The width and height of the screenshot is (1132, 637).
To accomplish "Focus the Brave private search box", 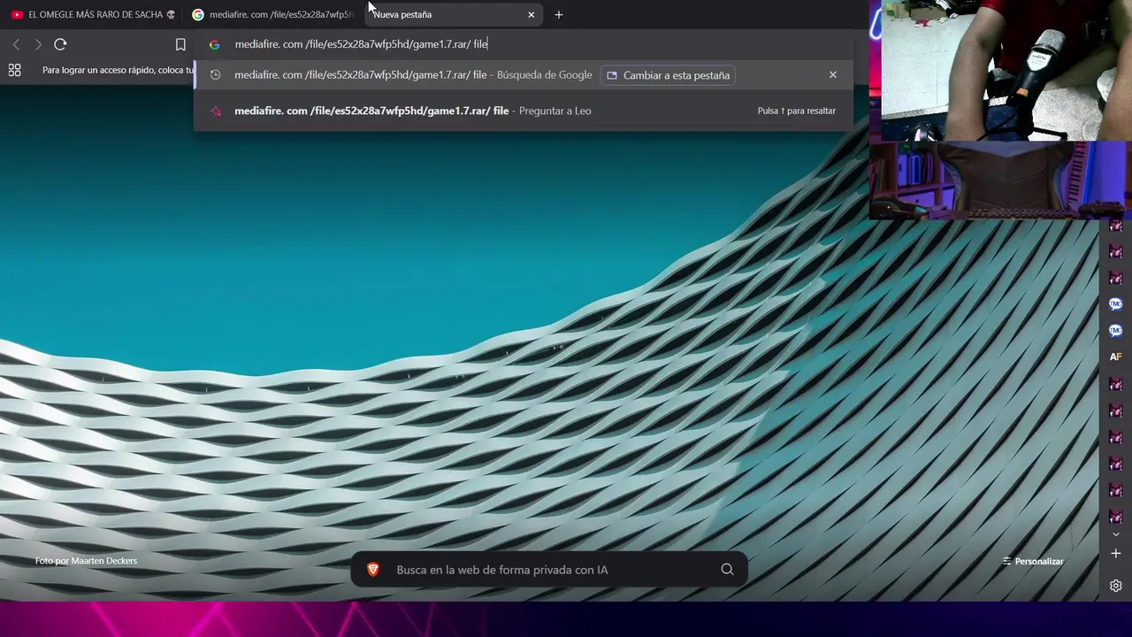I will [x=548, y=570].
